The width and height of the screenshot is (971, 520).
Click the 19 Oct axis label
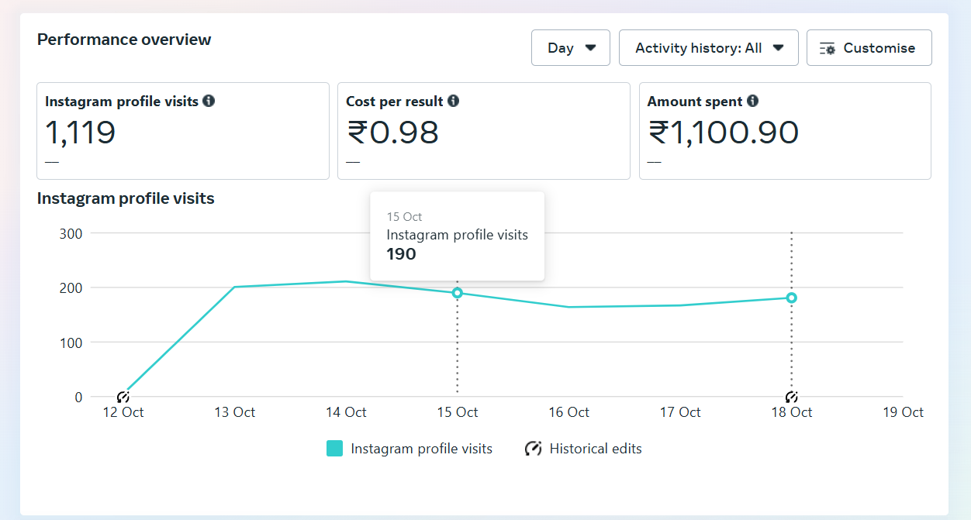[903, 412]
